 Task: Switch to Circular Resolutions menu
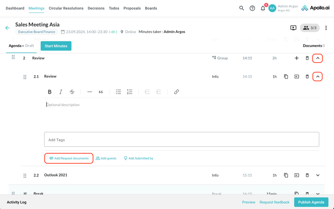point(66,8)
